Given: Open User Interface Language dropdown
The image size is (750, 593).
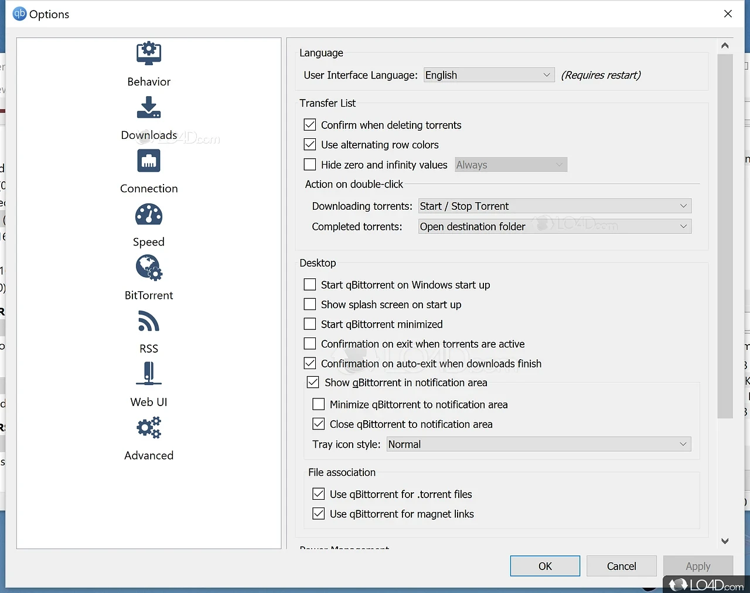Looking at the screenshot, I should coord(489,75).
